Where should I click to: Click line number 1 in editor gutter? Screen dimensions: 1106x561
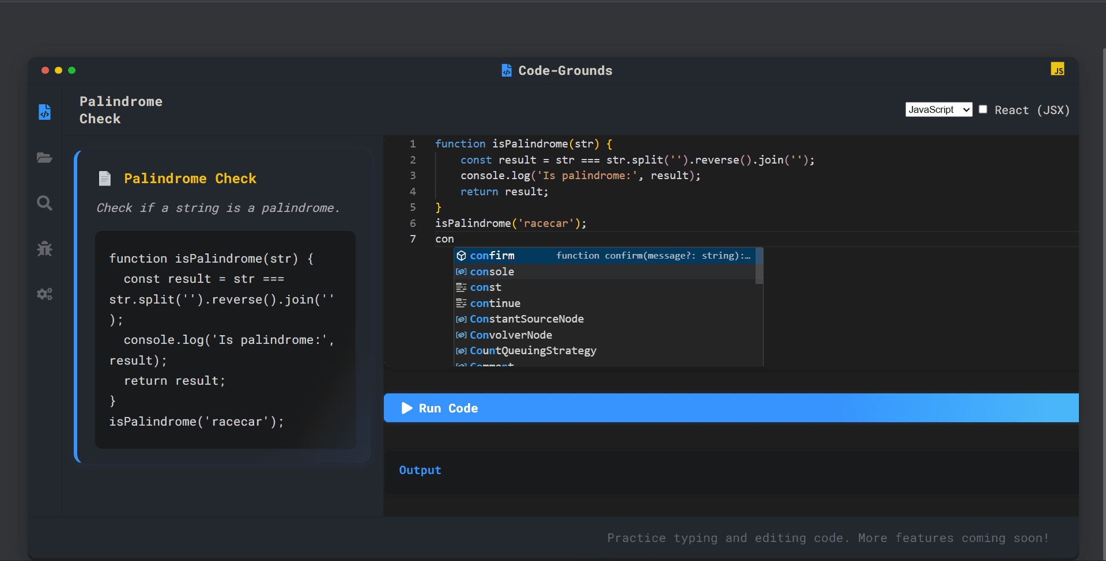[x=413, y=143]
